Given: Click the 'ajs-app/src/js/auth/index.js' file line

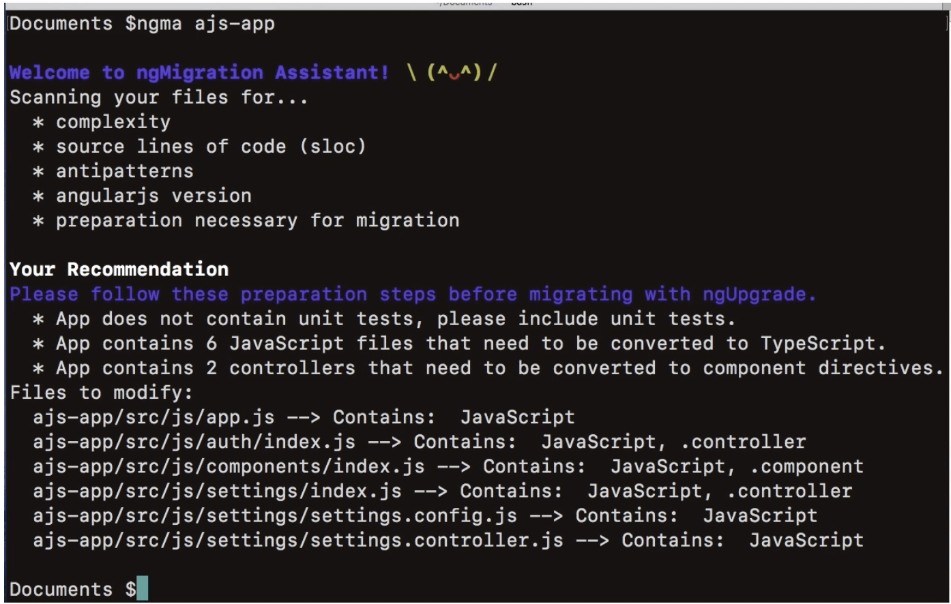Looking at the screenshot, I should tap(420, 442).
